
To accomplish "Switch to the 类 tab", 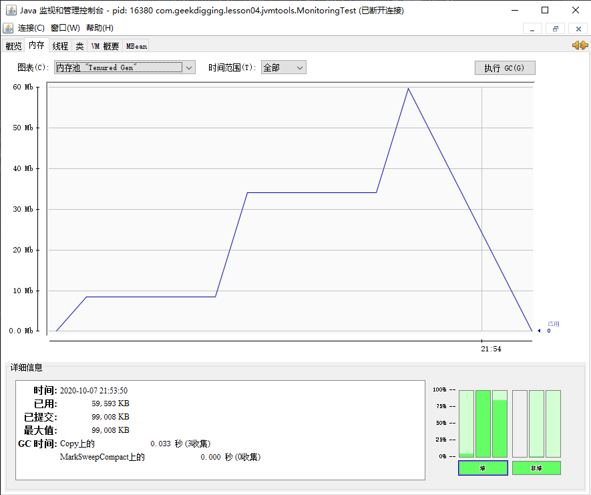I will point(79,46).
